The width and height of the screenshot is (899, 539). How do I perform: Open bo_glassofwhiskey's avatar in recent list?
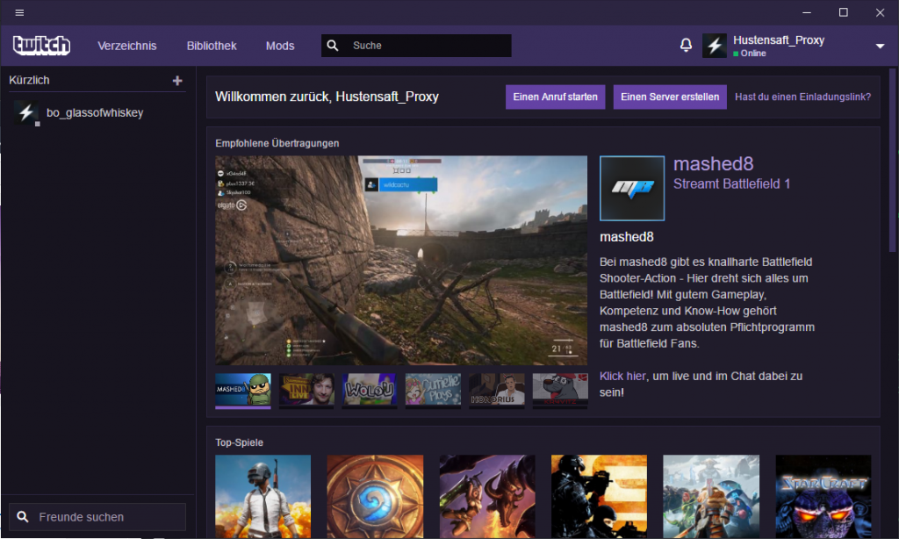pos(26,113)
